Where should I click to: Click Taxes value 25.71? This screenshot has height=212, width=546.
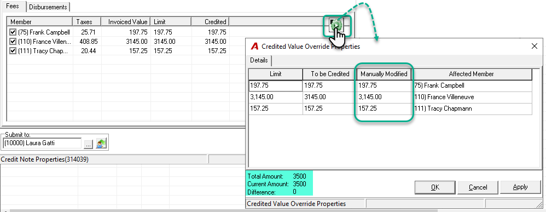(88, 32)
